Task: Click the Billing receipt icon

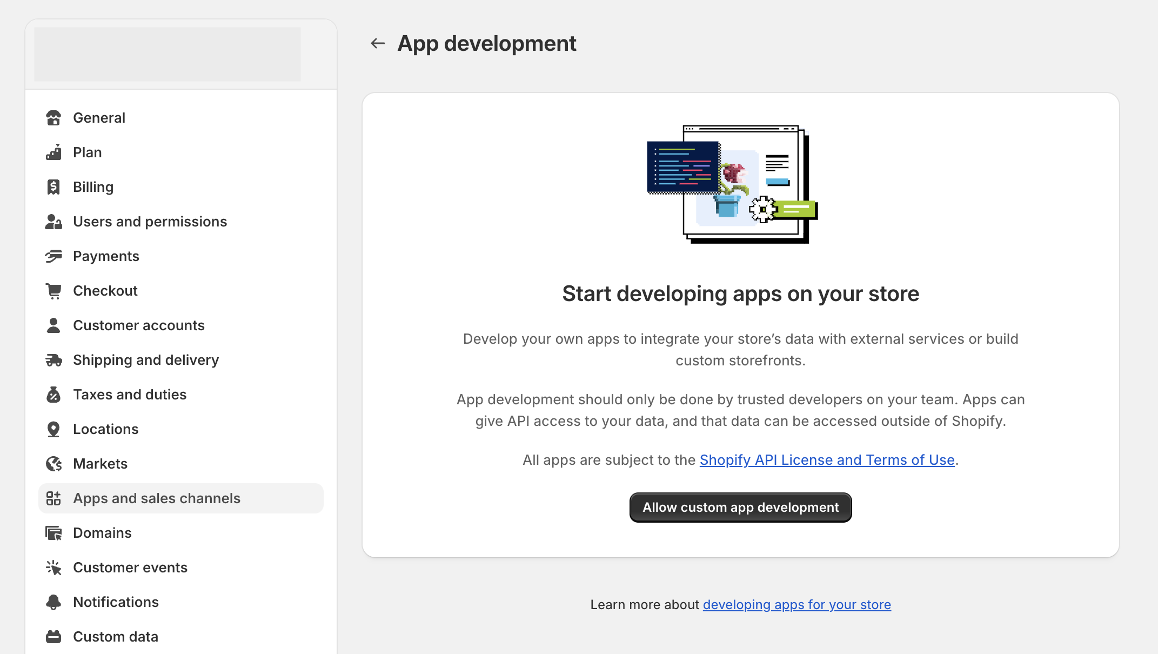Action: [53, 187]
